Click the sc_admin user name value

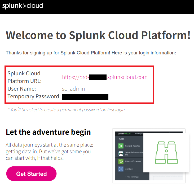[73, 89]
